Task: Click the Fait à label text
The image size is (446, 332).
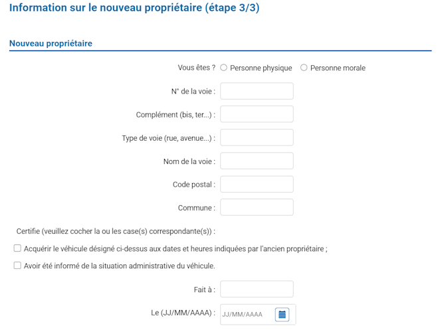Action: point(205,290)
